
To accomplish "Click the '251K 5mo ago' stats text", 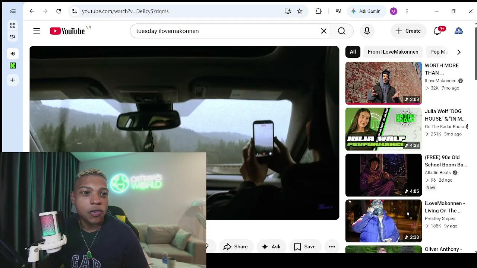I will [443, 134].
